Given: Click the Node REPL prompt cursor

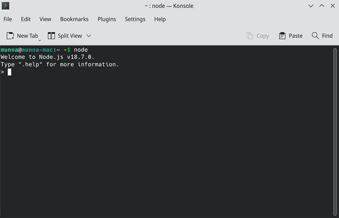Looking at the screenshot, I should (9, 72).
